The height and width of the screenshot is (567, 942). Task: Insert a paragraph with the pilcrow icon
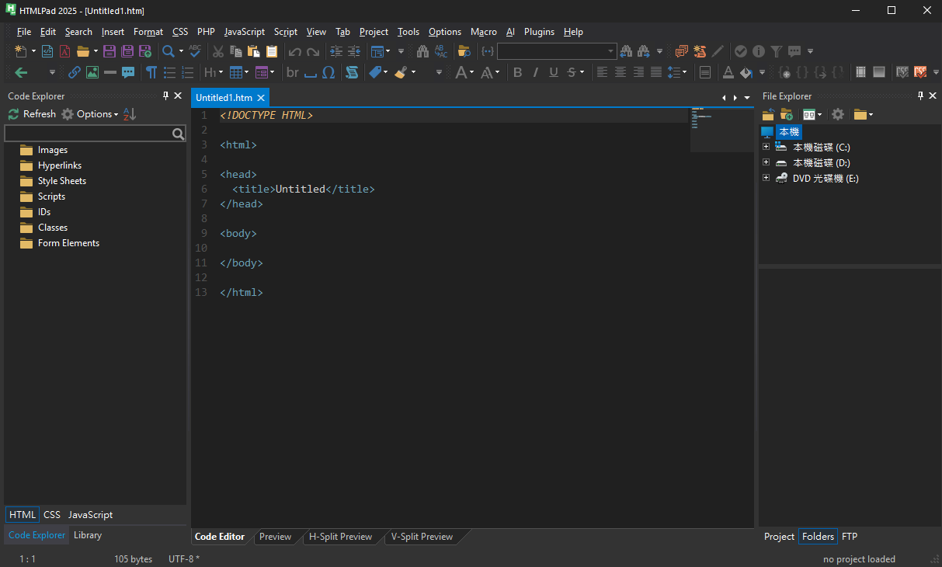click(x=151, y=72)
